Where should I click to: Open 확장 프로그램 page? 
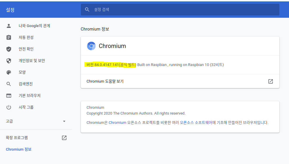[17, 138]
